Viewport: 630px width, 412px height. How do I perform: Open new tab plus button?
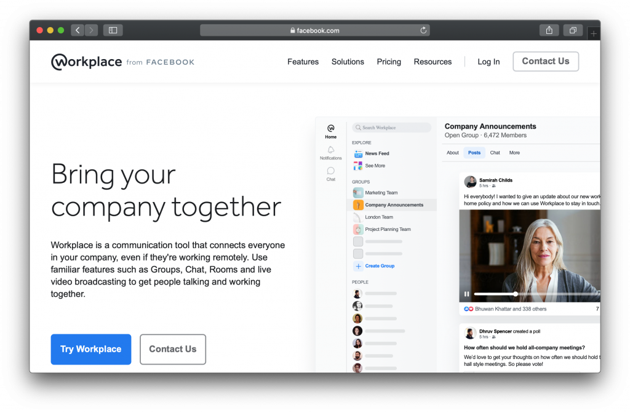point(594,34)
